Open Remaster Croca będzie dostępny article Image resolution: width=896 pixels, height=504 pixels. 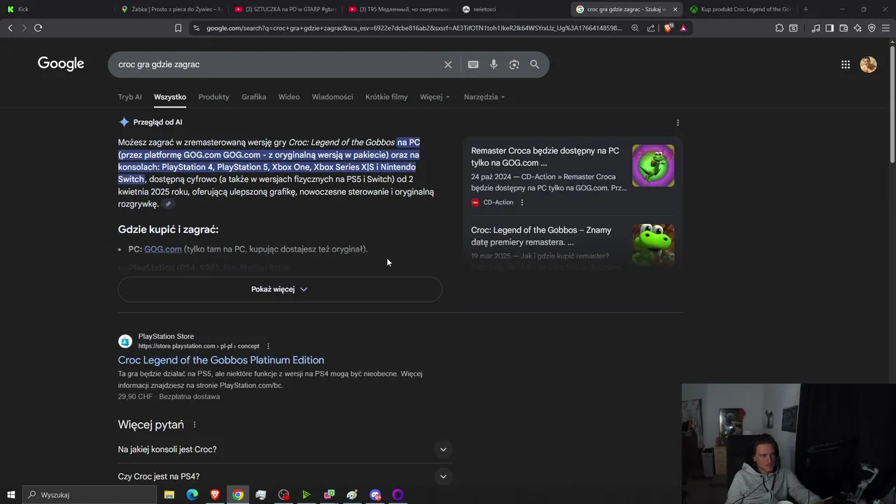coord(545,157)
